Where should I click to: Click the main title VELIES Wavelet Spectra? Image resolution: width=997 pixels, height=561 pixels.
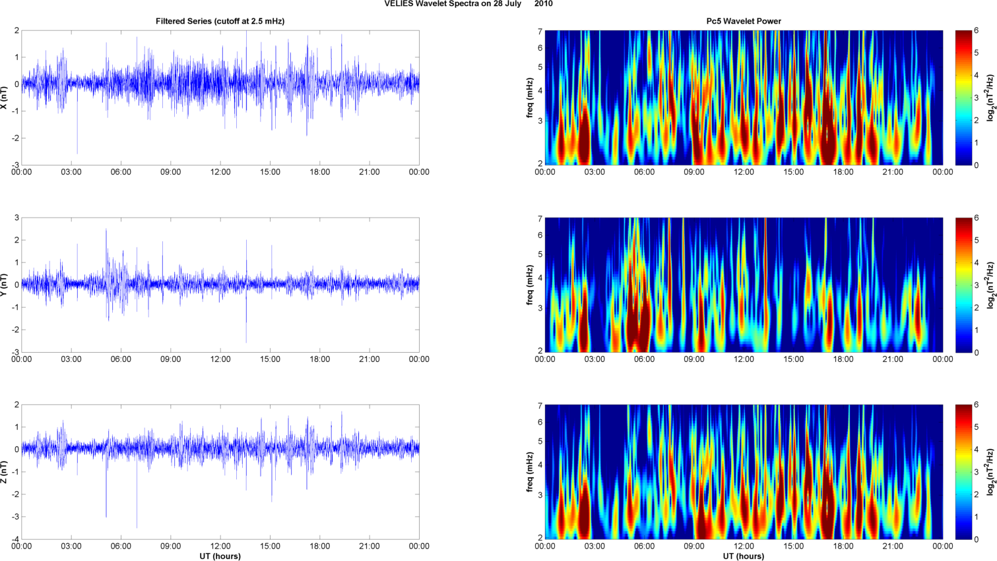(x=468, y=4)
